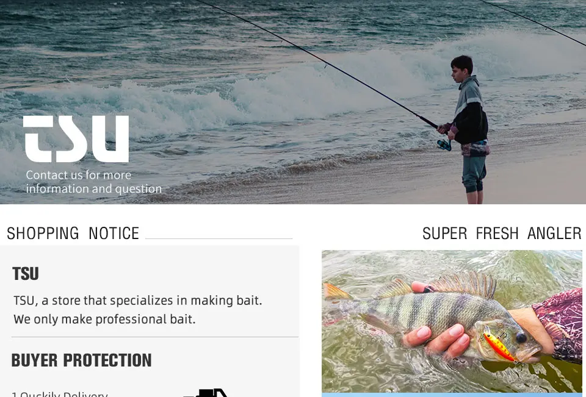Click the boy's dark hooded jacket
This screenshot has width=586, height=397.
click(470, 112)
